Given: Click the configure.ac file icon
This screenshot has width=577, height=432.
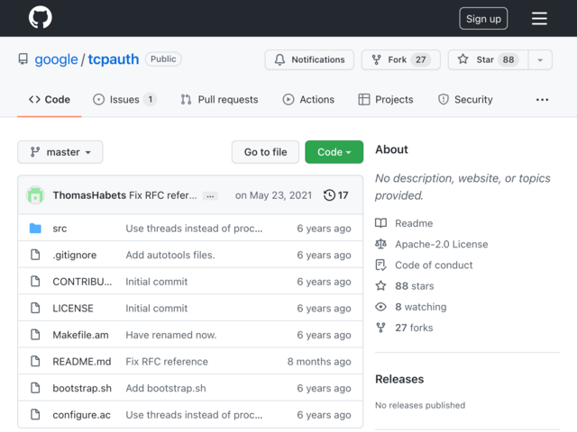Looking at the screenshot, I should (x=35, y=414).
